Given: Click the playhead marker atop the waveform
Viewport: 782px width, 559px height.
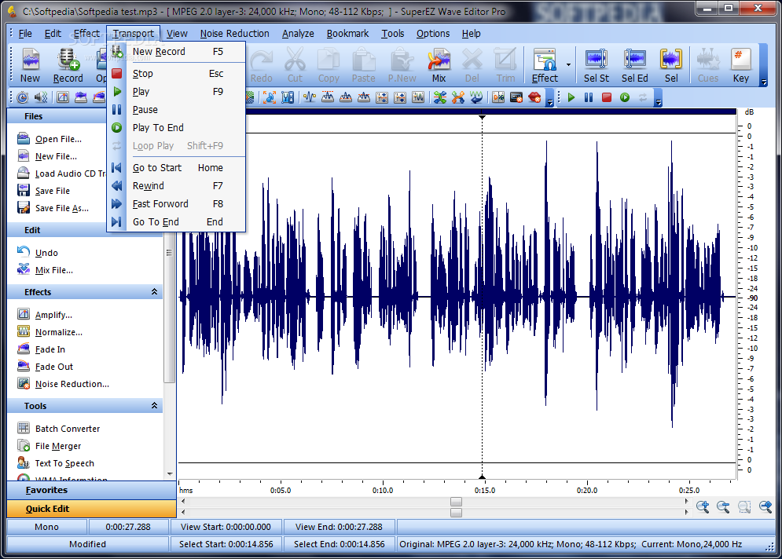Looking at the screenshot, I should click(x=482, y=118).
